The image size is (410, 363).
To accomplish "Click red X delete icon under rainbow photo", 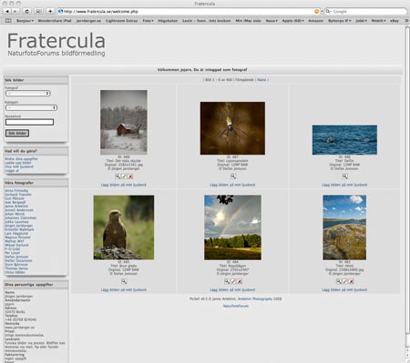I will pos(240,281).
